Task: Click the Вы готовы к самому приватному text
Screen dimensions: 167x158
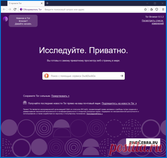Action: 83,61
